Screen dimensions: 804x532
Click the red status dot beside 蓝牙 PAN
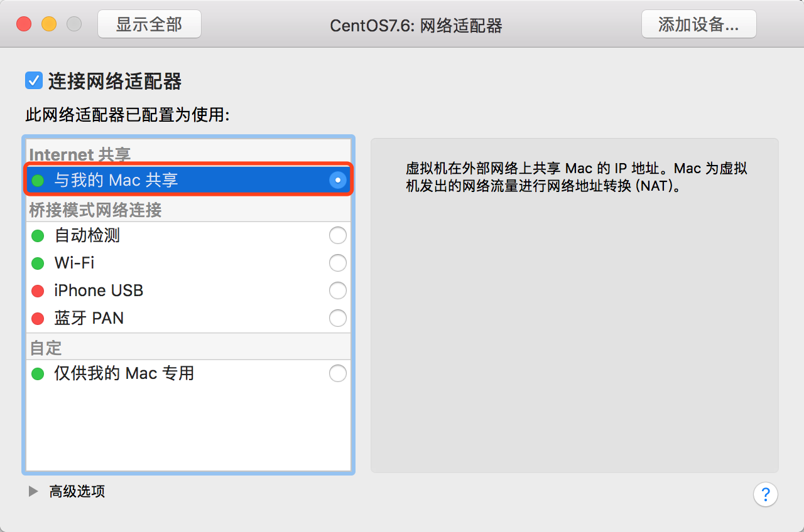(x=38, y=319)
